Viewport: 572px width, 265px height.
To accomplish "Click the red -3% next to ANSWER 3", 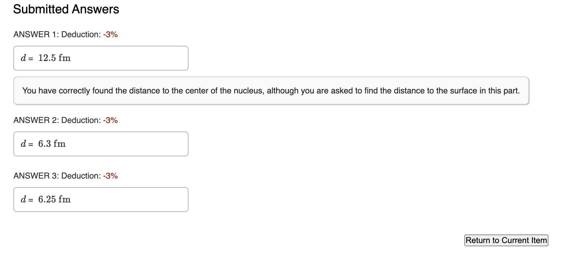I will pyautogui.click(x=111, y=176).
